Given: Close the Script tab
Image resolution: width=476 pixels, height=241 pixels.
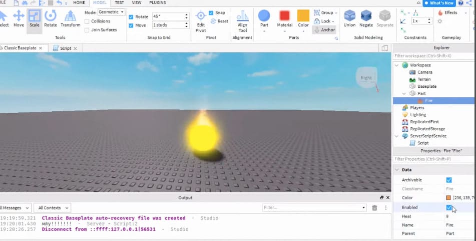Looking at the screenshot, I should 75,48.
